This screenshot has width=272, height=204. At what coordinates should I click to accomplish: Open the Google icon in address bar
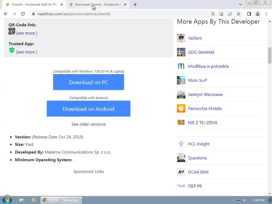click(213, 14)
